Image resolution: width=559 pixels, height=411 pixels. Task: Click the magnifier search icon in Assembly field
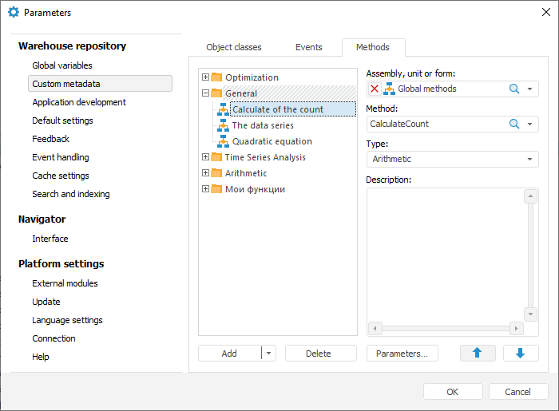(514, 89)
